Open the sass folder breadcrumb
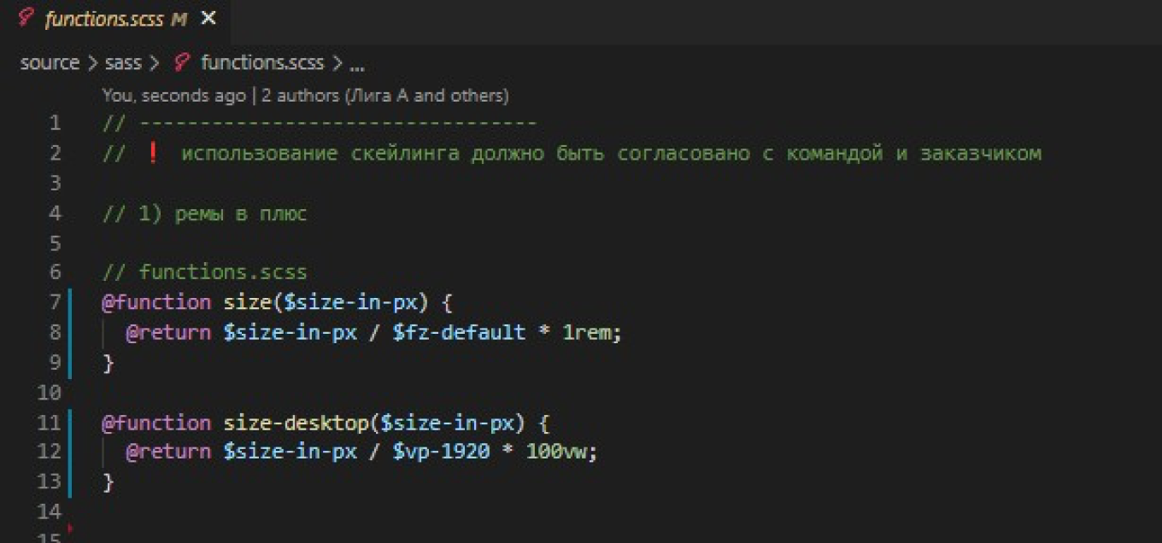 [x=123, y=63]
